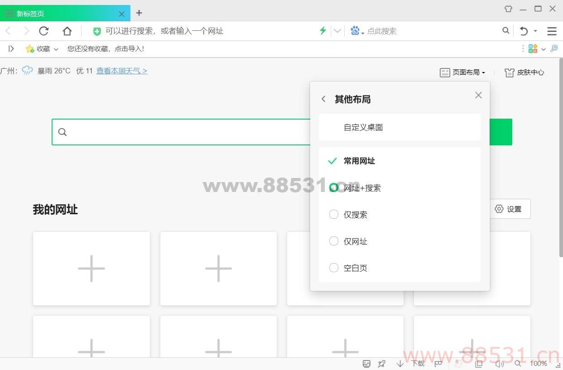
Task: Click the Baidu paw search engine icon
Action: [x=355, y=31]
